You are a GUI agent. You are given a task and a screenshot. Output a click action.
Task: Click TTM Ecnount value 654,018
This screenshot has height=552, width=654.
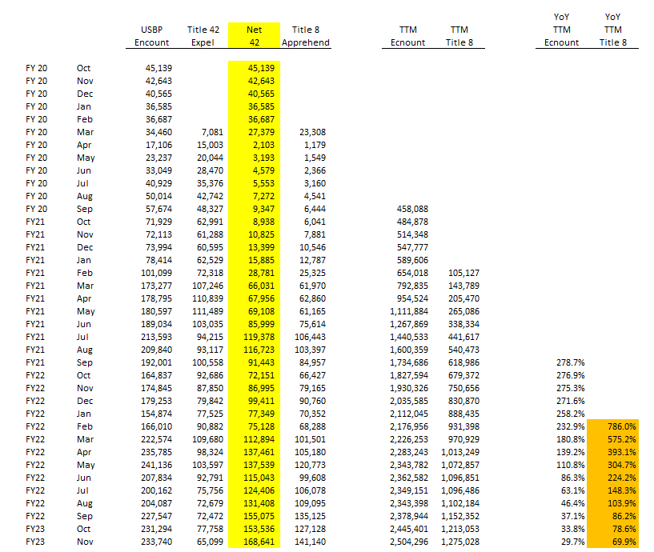[412, 273]
